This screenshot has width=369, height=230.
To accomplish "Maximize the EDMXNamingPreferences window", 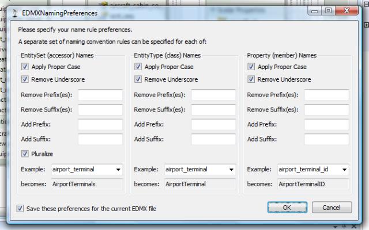I will pos(328,11).
